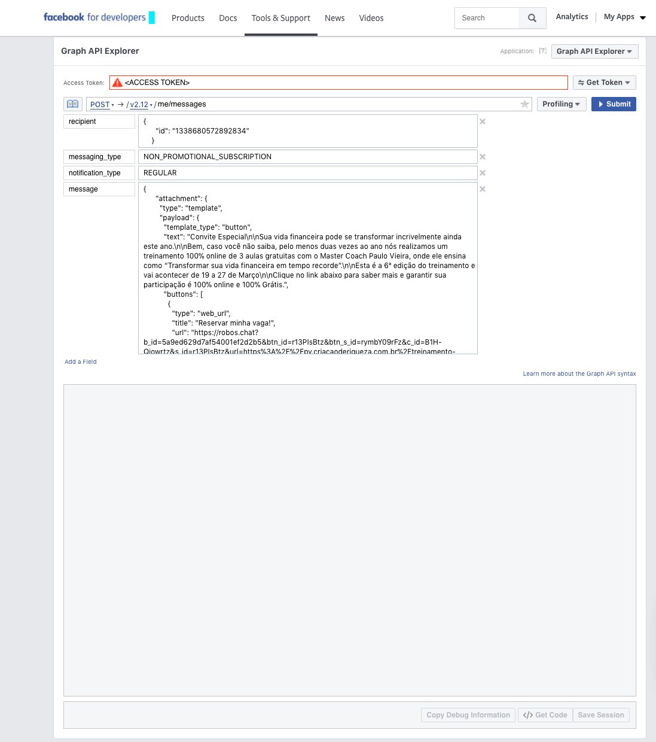Expand the My Apps menu
This screenshot has width=656, height=742.
pos(624,17)
